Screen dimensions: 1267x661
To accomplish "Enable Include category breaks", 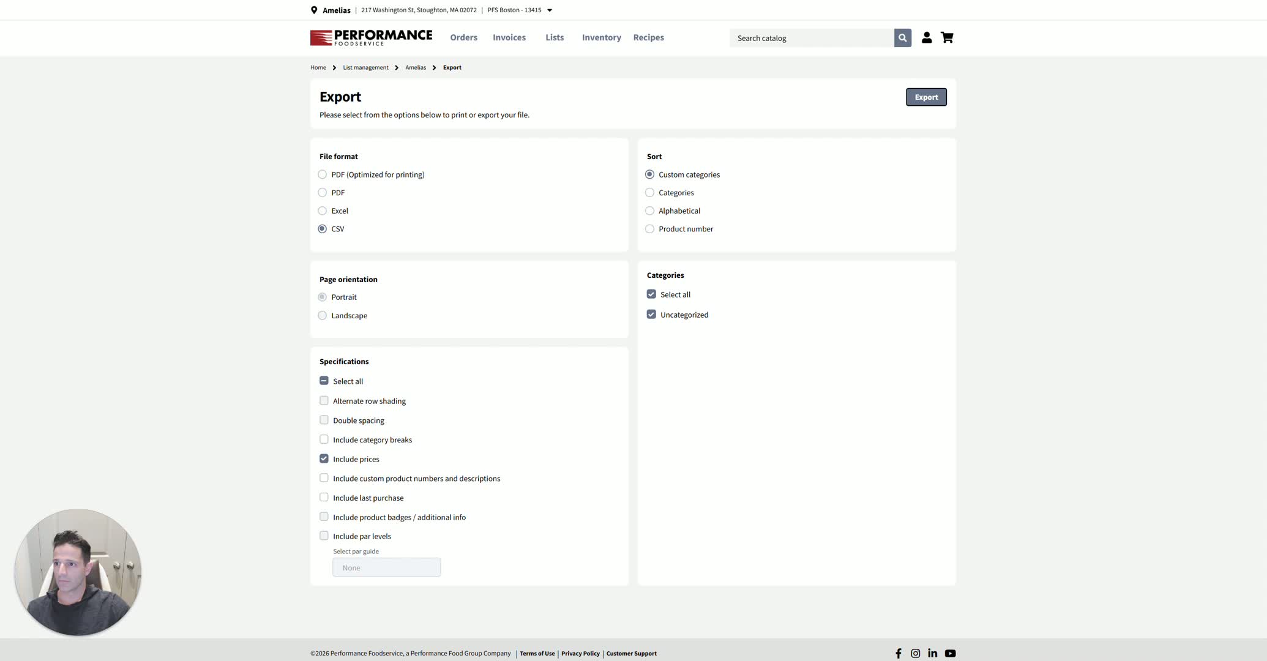I will pyautogui.click(x=324, y=439).
